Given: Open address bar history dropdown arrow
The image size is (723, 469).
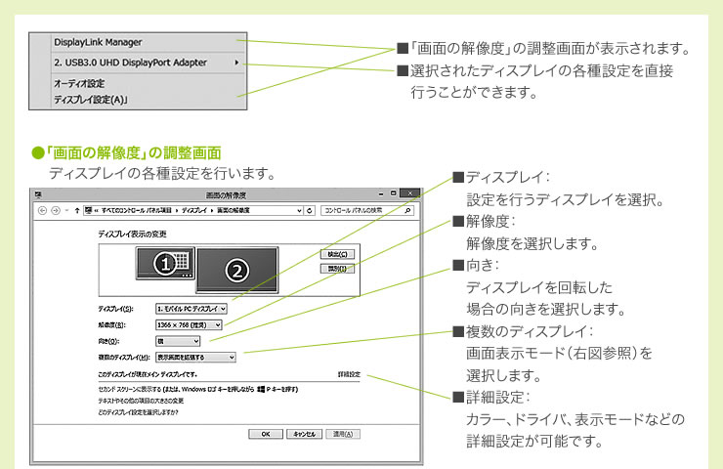Looking at the screenshot, I should [x=299, y=211].
